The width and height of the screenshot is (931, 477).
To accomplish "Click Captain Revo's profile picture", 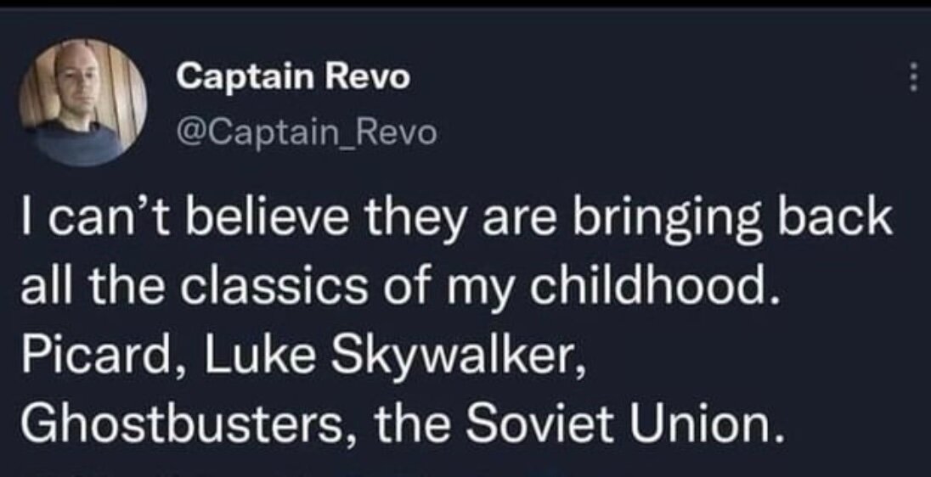I will (x=83, y=101).
